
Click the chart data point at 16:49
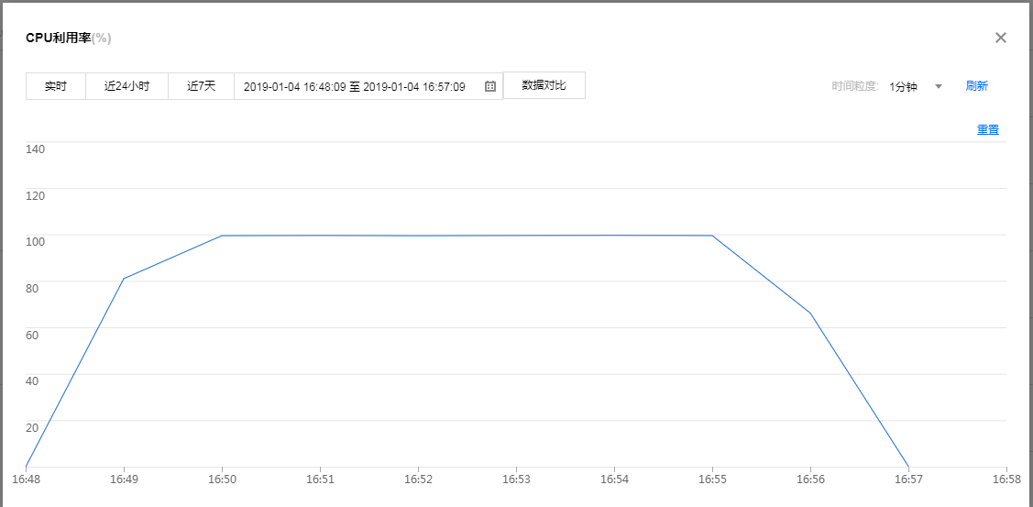click(x=124, y=279)
